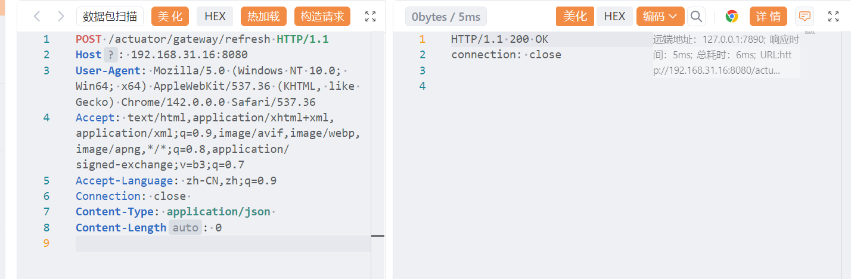Viewport: 851px width, 279px height.
Task: Beautify the response with 美化 button
Action: pos(575,17)
